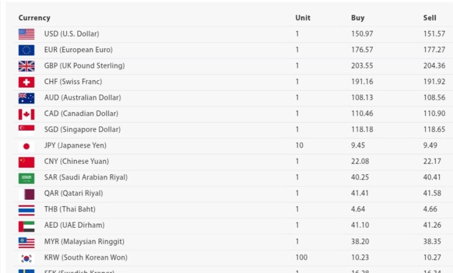
Task: Click the Currency column header
Action: (x=34, y=18)
